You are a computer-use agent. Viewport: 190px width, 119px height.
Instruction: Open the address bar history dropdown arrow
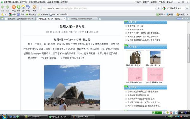click(156, 8)
